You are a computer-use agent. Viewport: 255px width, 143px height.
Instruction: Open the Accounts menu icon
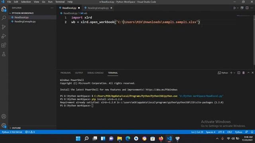click(4, 116)
